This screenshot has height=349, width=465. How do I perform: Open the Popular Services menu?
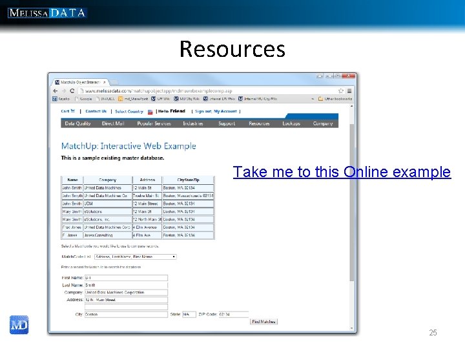(x=154, y=123)
